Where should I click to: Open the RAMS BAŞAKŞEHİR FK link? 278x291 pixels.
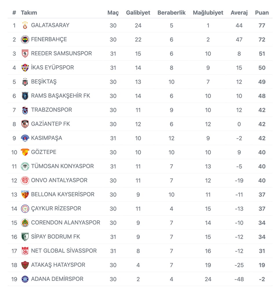(61, 96)
